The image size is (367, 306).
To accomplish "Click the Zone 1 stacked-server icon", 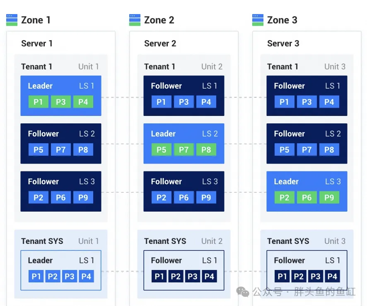I will coord(12,20).
